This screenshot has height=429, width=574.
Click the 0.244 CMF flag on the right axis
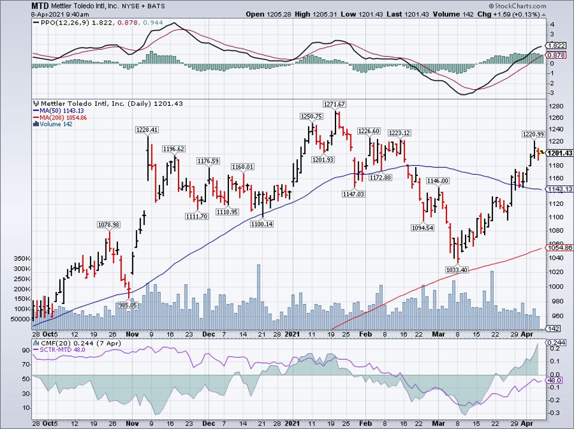pos(555,342)
